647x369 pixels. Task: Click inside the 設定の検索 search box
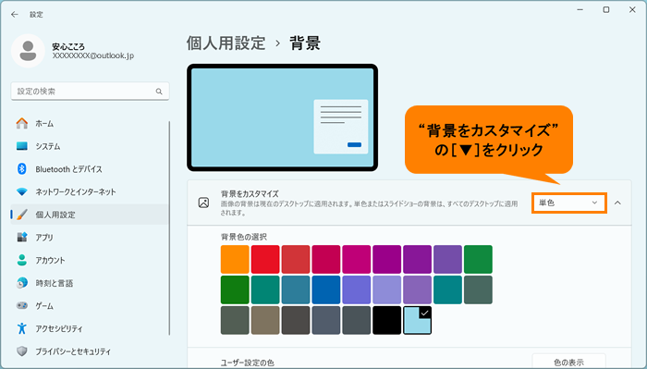(x=90, y=92)
